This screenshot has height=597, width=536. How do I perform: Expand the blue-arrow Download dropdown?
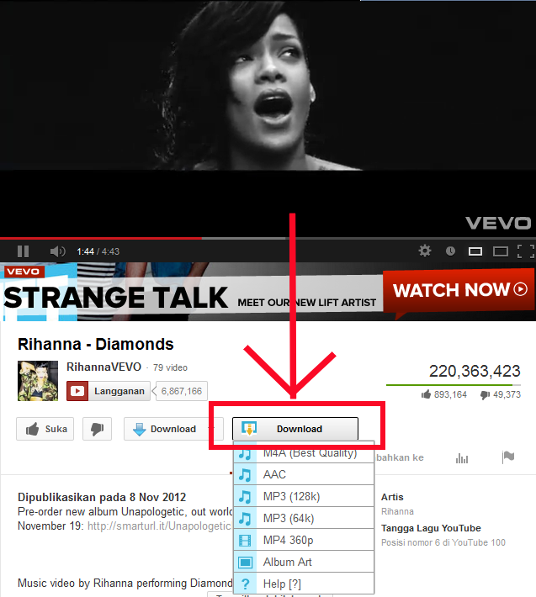pyautogui.click(x=169, y=429)
